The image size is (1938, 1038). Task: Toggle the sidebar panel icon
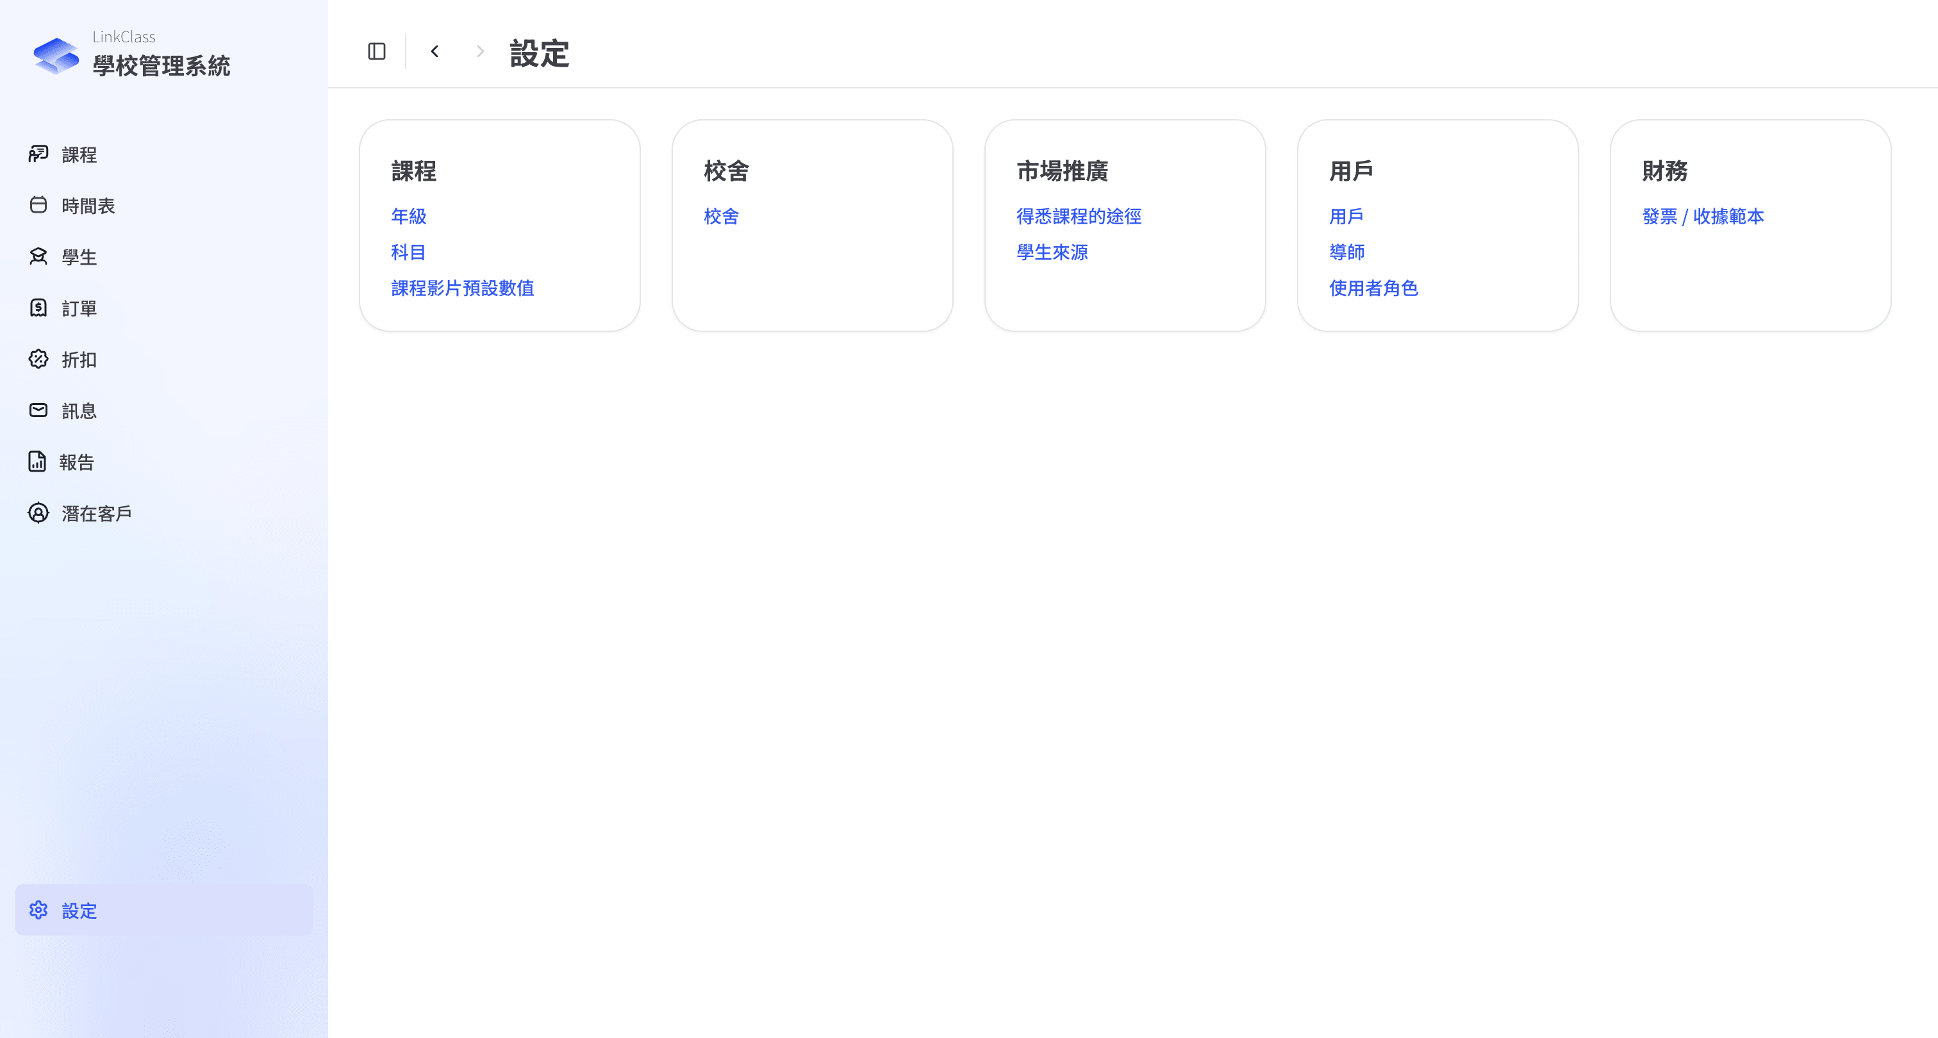point(377,51)
